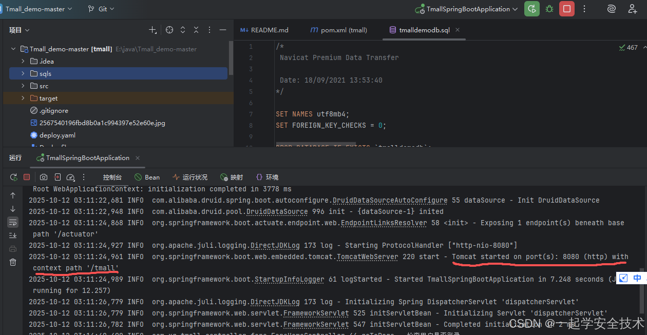Click Collapse All in Project panel
This screenshot has height=335, width=647.
coord(196,30)
